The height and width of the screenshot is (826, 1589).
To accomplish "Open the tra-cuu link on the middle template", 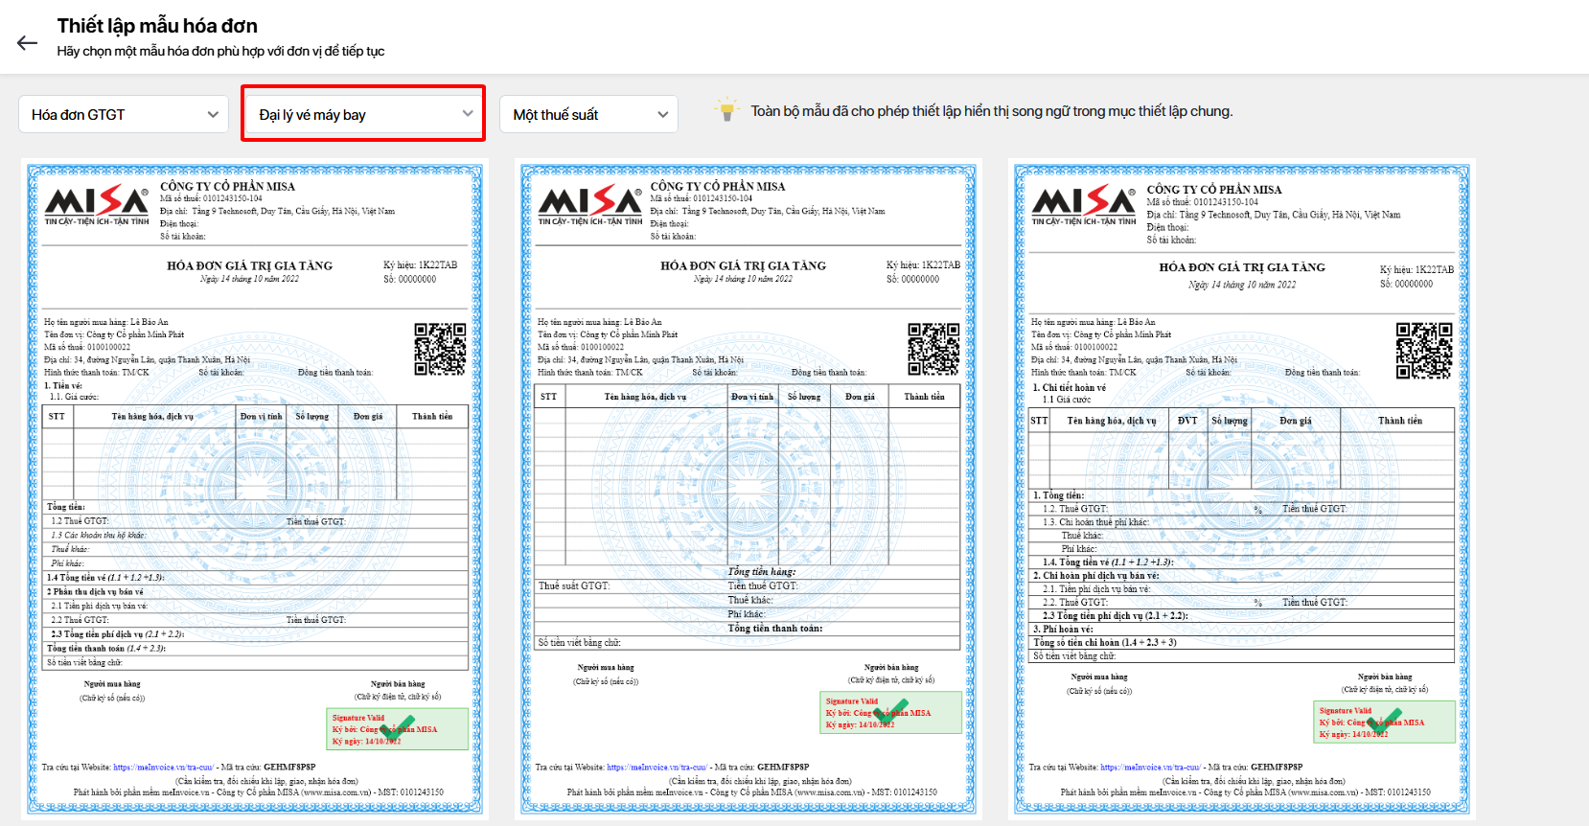I will pos(656,767).
